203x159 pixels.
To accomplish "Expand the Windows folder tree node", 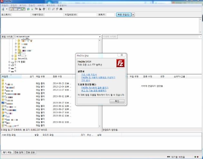I will (13, 56).
